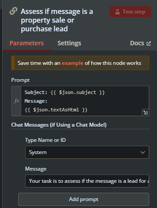This screenshot has height=208, width=157.
Task: Click the chevron arrow in the System dropdown
Action: (x=143, y=152)
